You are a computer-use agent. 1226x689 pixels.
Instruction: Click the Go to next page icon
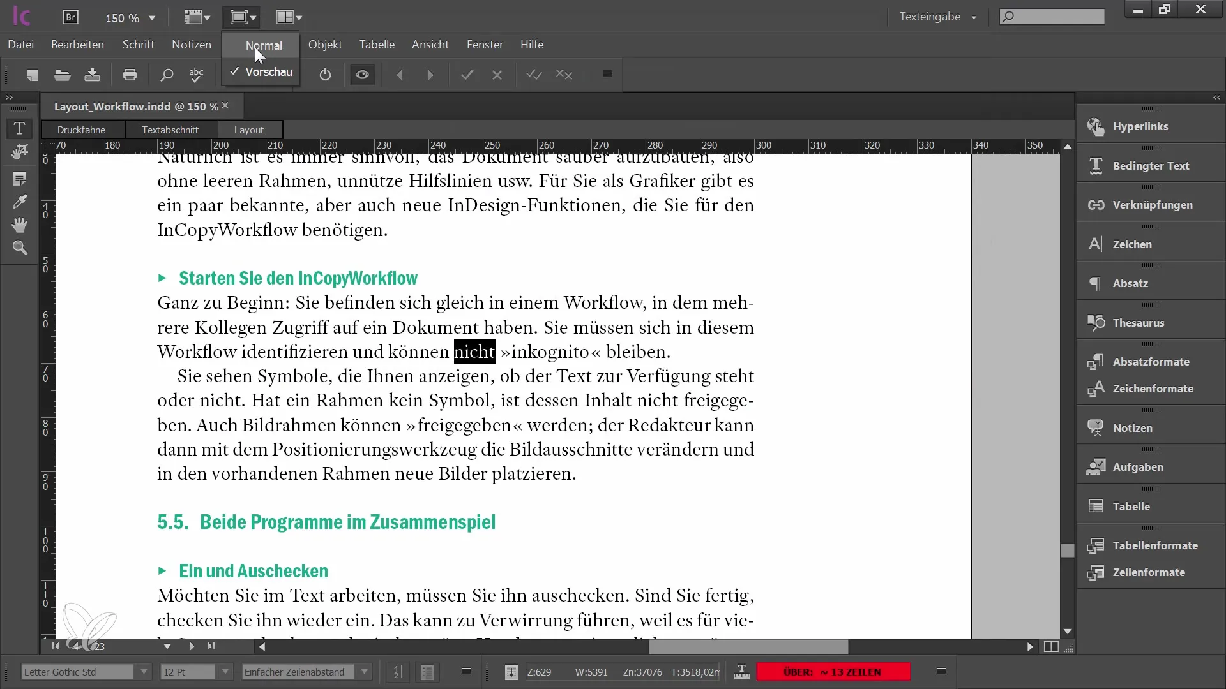point(192,647)
